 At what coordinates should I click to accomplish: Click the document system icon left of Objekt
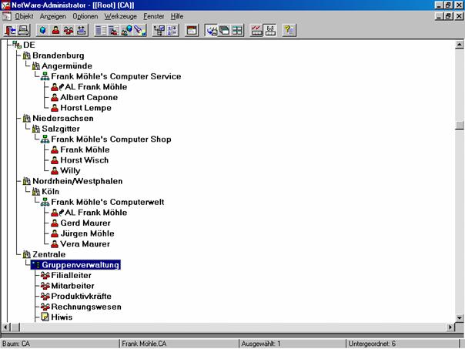pos(6,16)
